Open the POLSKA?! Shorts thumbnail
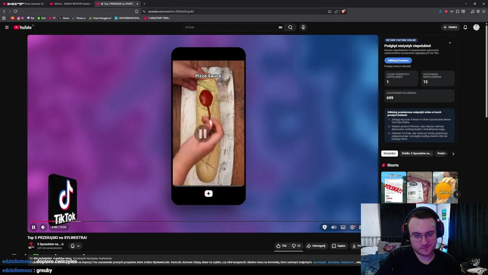Image resolution: width=488 pixels, height=275 pixels. click(x=393, y=188)
